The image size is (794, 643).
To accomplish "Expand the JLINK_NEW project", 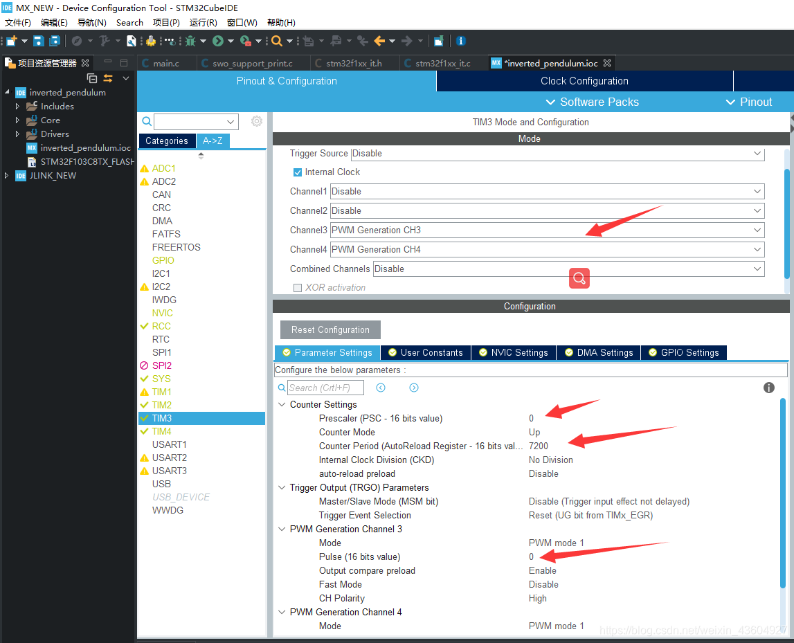I will [x=7, y=176].
